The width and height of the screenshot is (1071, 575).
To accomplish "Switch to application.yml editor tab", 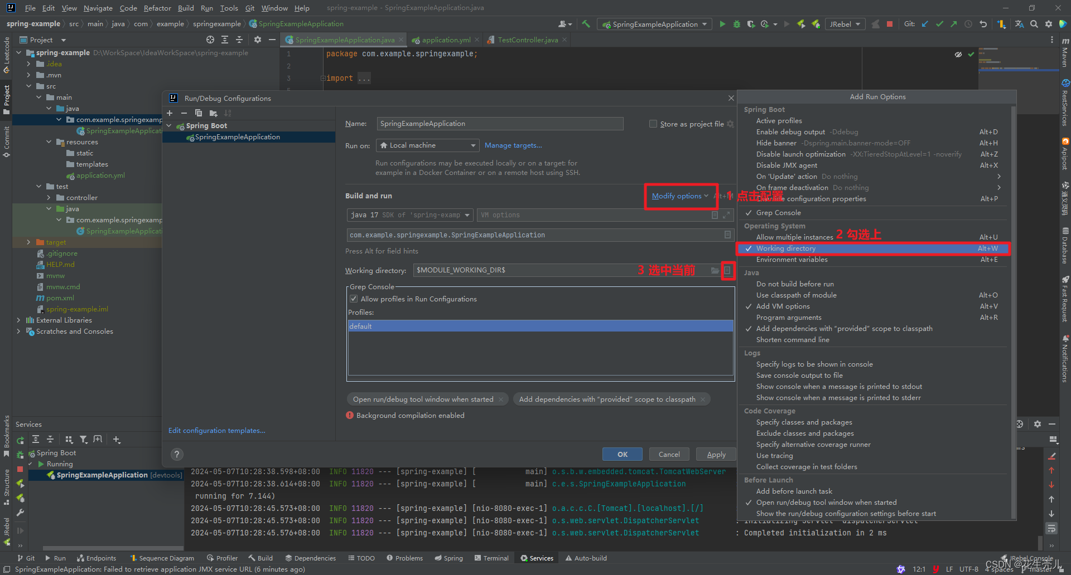I will point(446,40).
